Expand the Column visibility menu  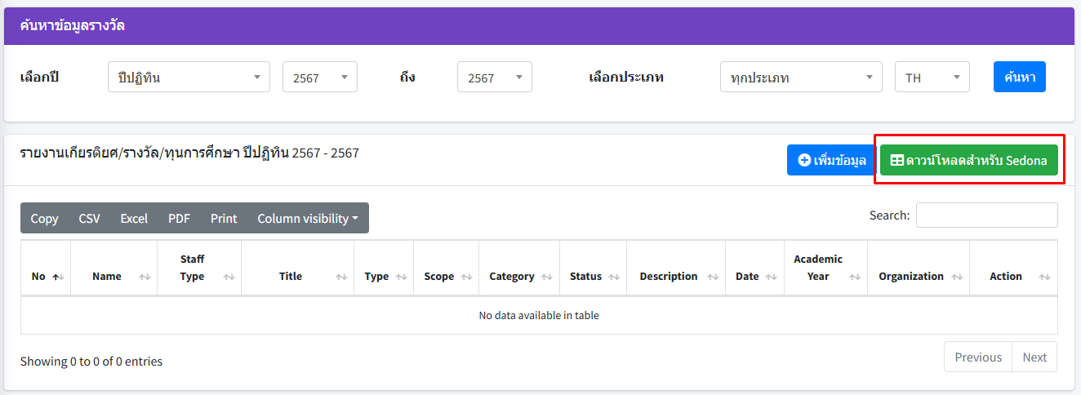pyautogui.click(x=308, y=218)
